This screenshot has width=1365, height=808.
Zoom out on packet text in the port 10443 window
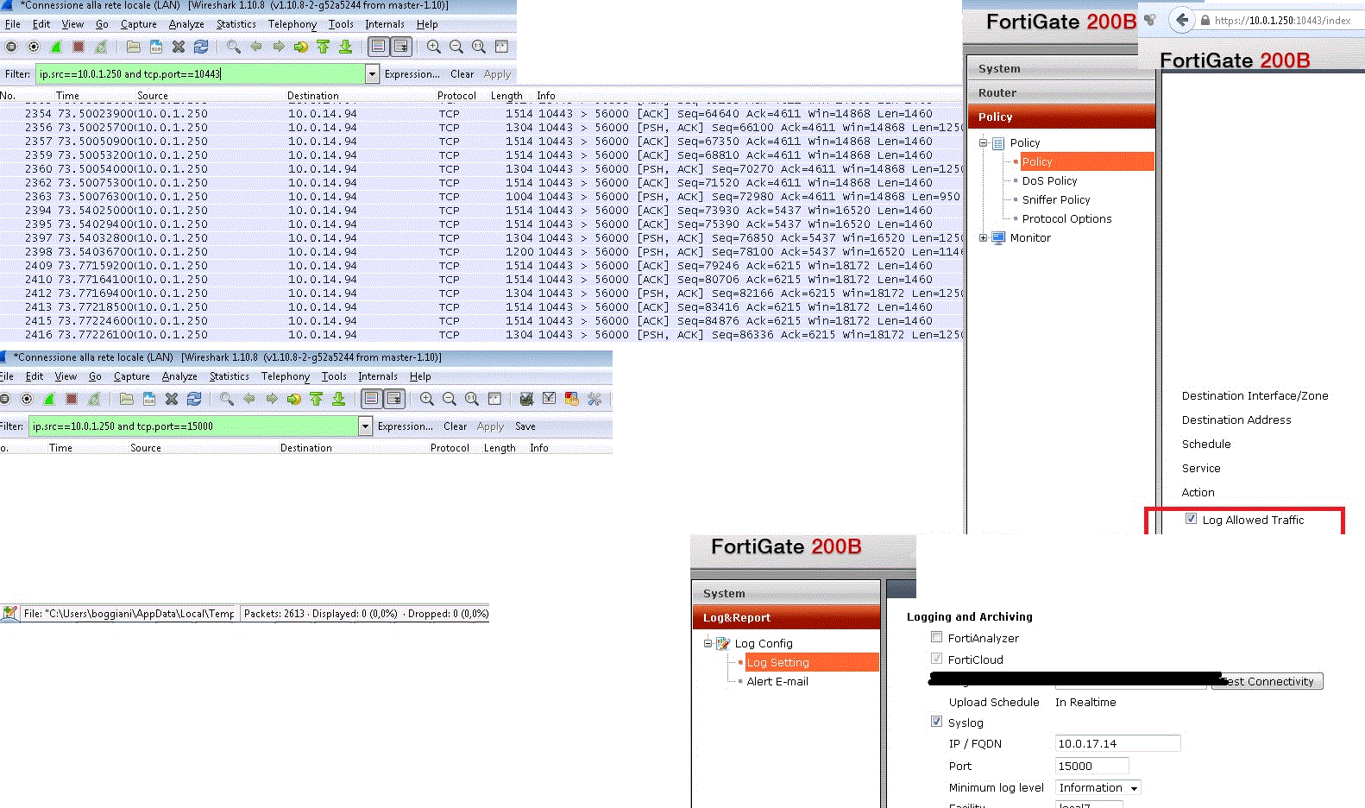click(x=456, y=47)
